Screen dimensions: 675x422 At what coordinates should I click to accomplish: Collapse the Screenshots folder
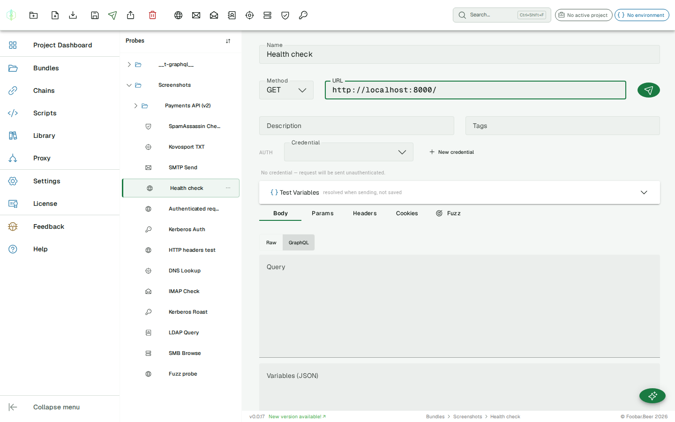(129, 85)
